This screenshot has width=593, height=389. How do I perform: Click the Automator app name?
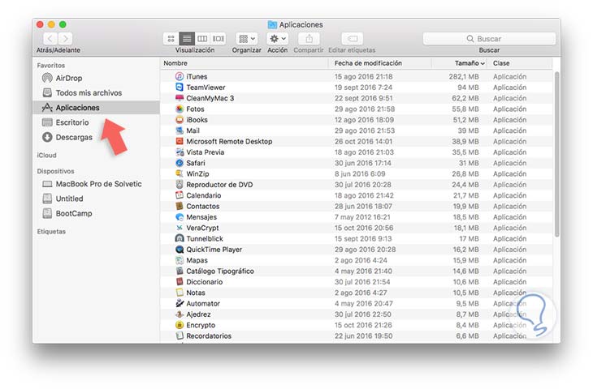pyautogui.click(x=203, y=304)
